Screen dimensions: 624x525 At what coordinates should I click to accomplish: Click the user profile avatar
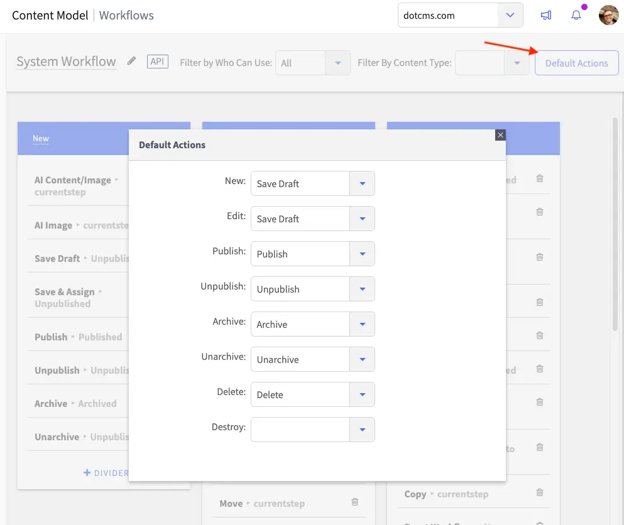click(608, 16)
